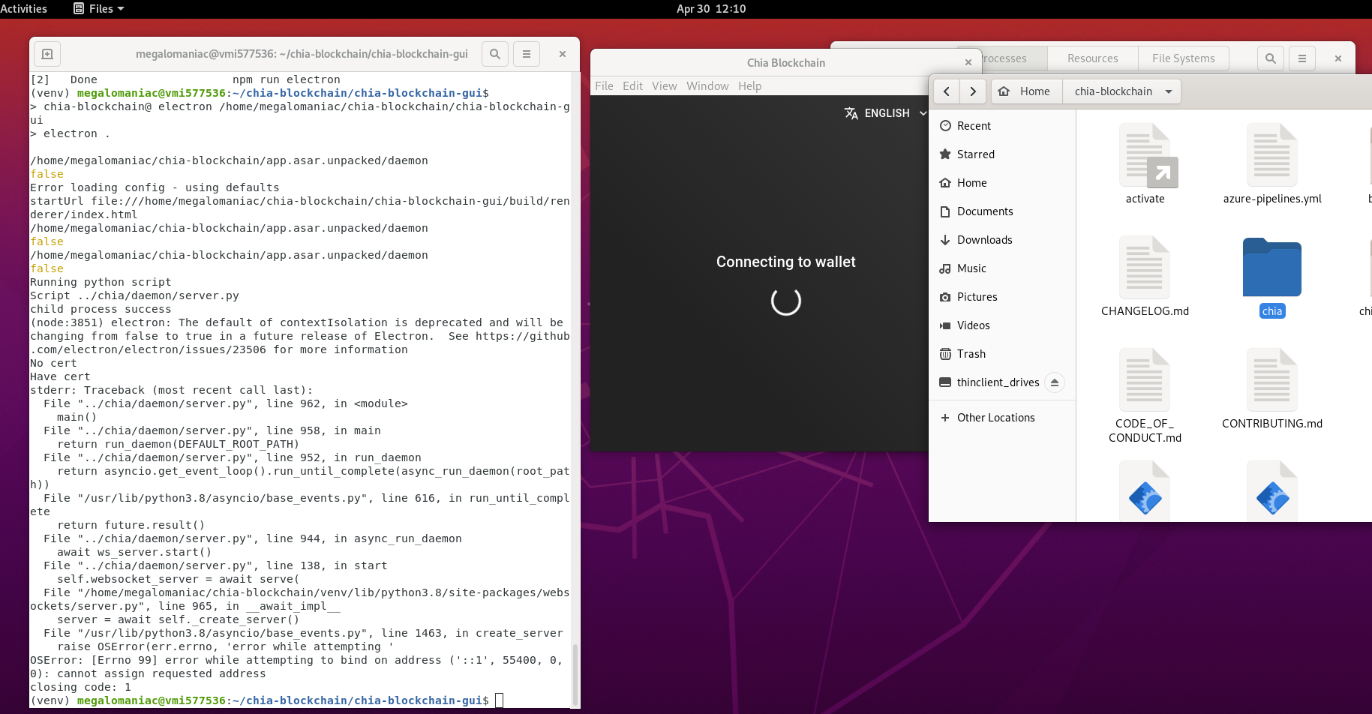Open Videos in Files sidebar
The height and width of the screenshot is (714, 1372).
tap(1001, 325)
